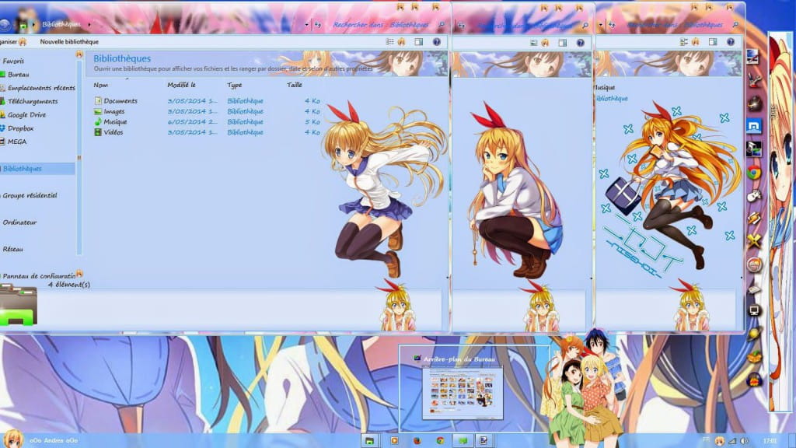Click the 'Rechercher dans Bibliothèques' search box

coord(381,23)
